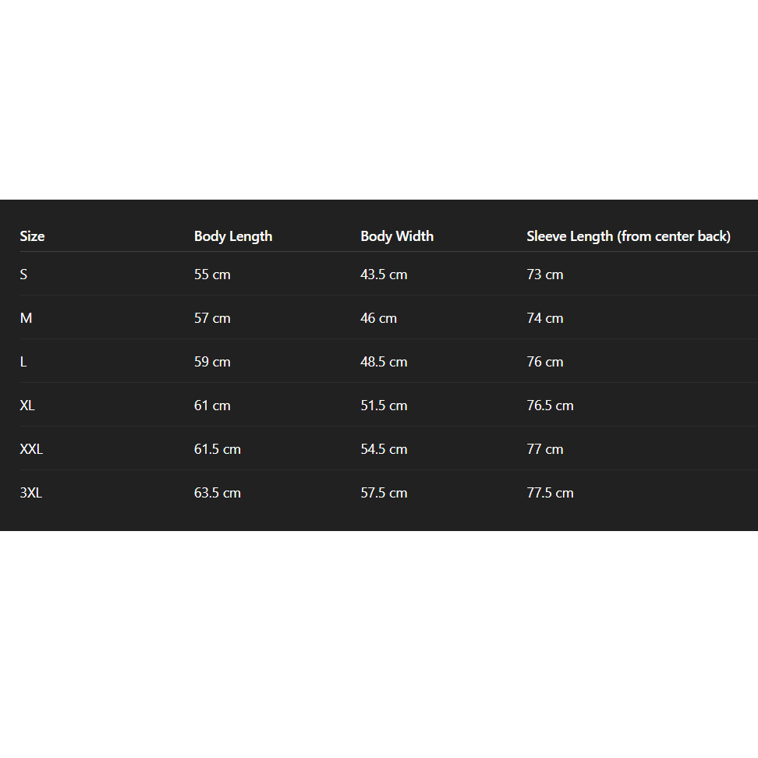Viewport: 758px width, 758px height.
Task: Click the 51.5 cm body width value
Action: tap(384, 405)
